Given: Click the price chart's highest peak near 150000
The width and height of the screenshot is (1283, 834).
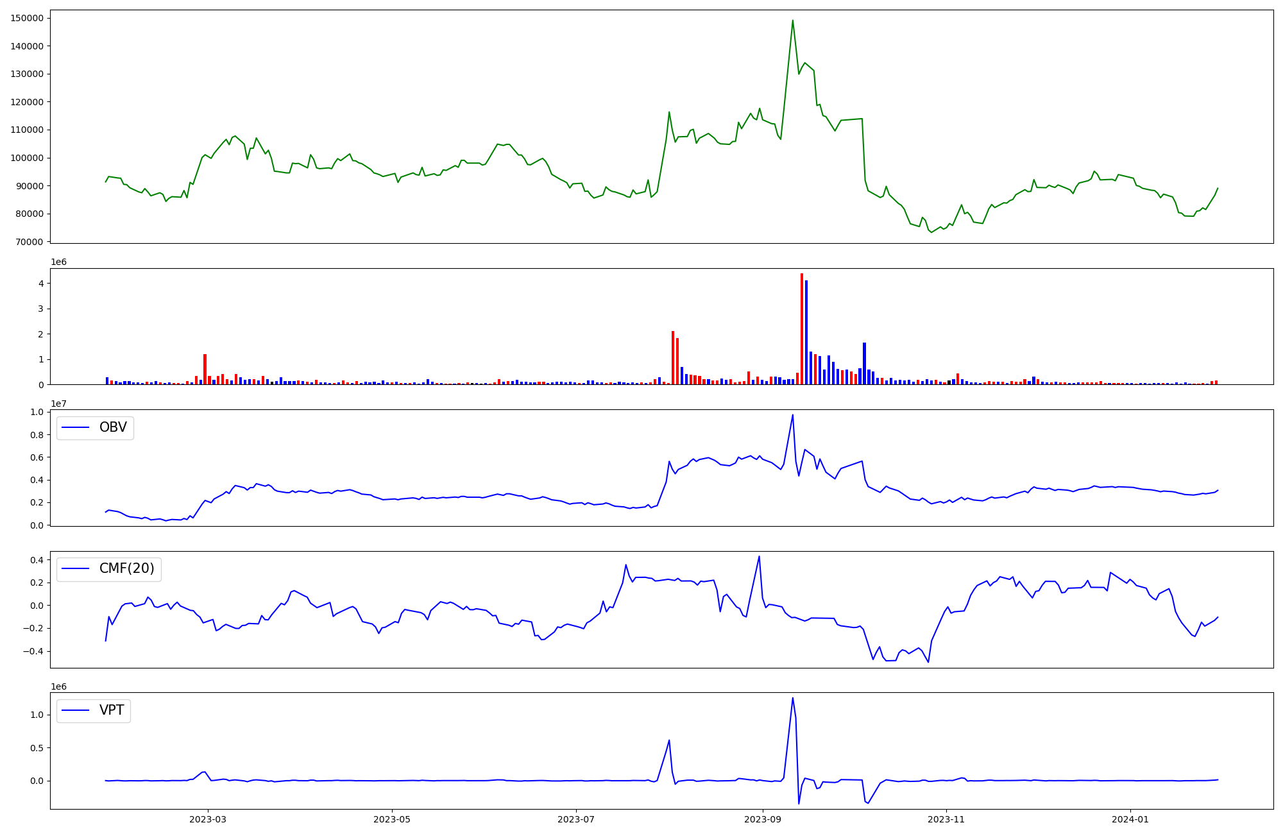Looking at the screenshot, I should tap(792, 21).
